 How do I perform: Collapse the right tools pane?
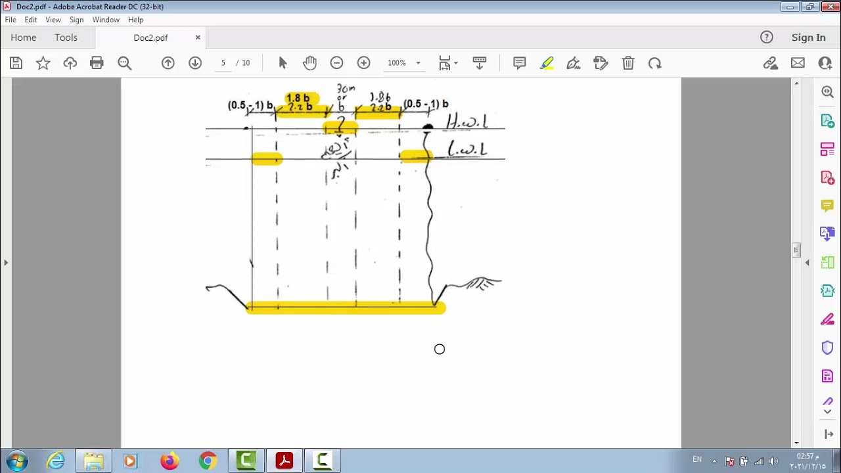point(807,263)
